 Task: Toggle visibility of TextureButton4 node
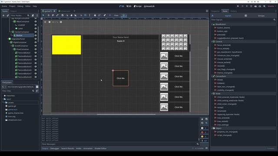click(x=36, y=63)
